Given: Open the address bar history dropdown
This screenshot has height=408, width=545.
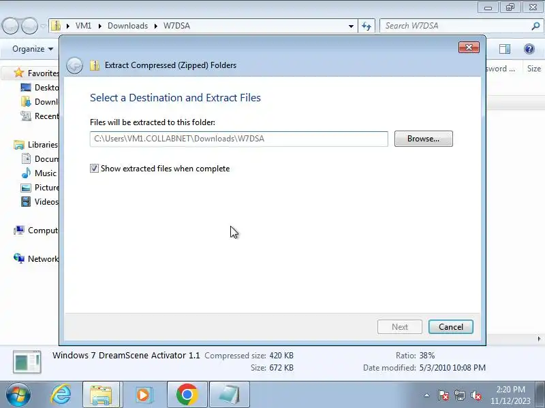Looking at the screenshot, I should click(x=351, y=26).
